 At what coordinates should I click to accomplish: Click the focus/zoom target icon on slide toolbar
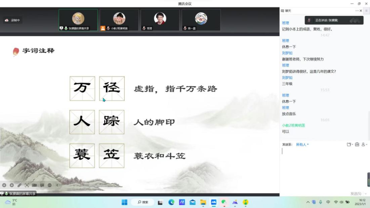(27, 185)
